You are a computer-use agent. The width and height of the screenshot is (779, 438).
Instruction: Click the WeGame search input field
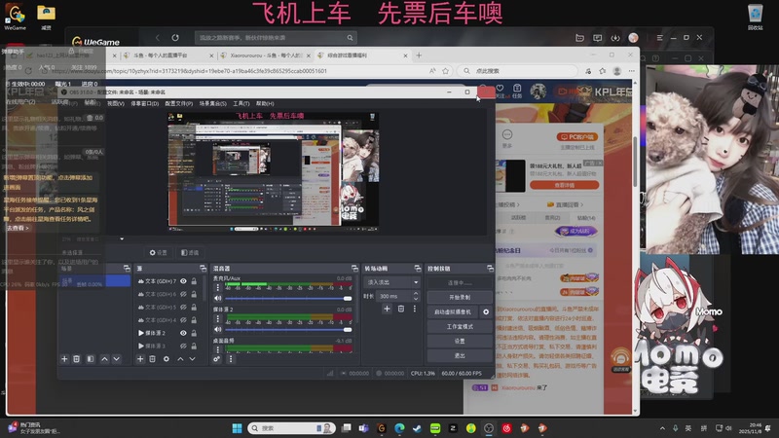tap(271, 38)
